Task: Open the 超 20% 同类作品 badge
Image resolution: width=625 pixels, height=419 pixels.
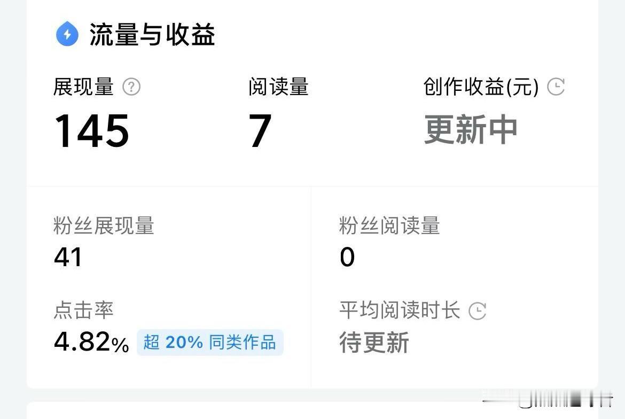Action: click(x=210, y=343)
